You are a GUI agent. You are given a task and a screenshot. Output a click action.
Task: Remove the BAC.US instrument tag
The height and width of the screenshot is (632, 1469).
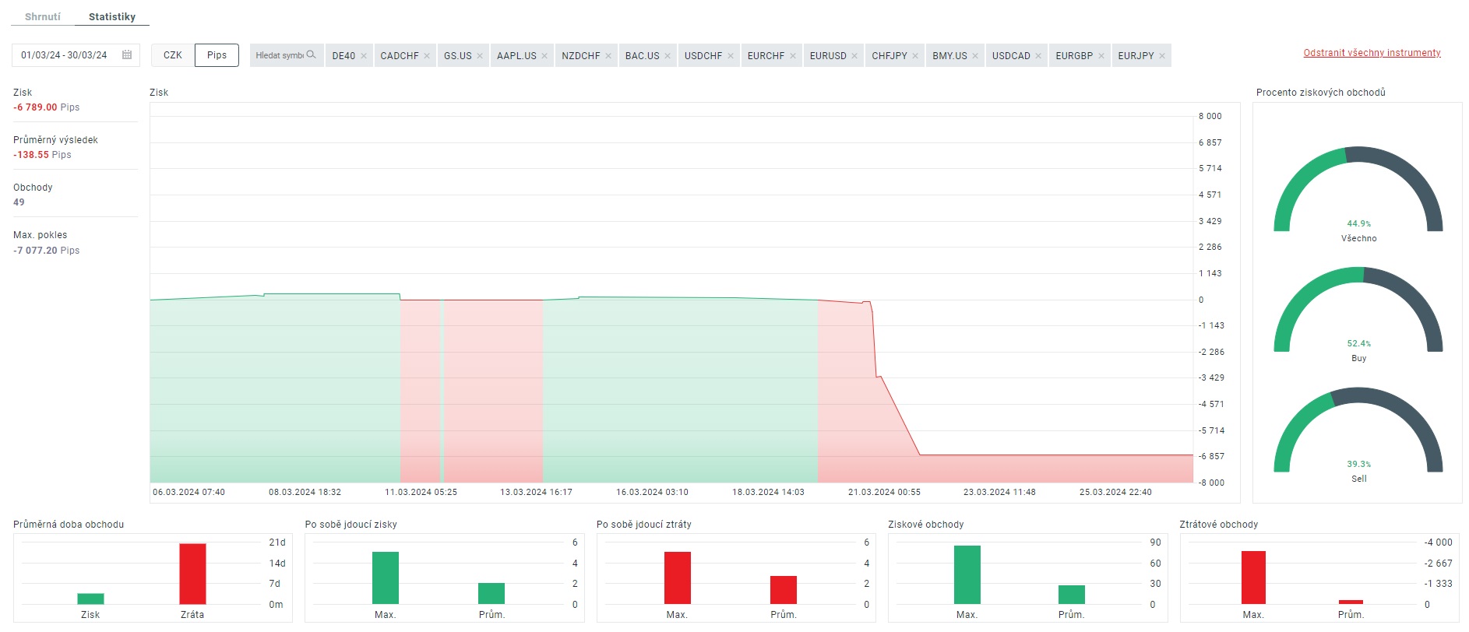click(668, 56)
